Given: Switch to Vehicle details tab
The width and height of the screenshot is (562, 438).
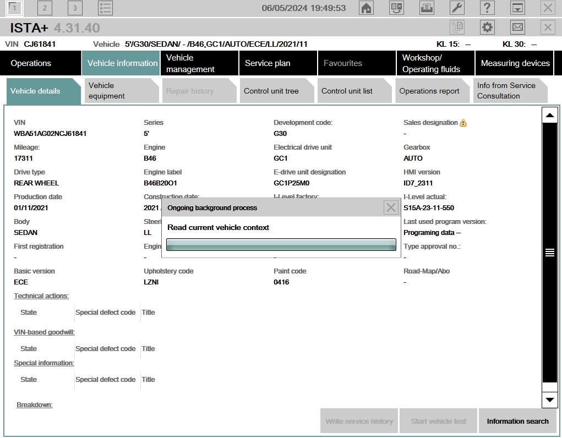Looking at the screenshot, I should click(x=43, y=91).
